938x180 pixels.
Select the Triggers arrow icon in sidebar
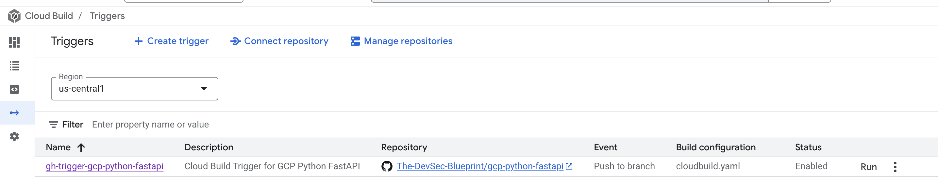(x=14, y=113)
